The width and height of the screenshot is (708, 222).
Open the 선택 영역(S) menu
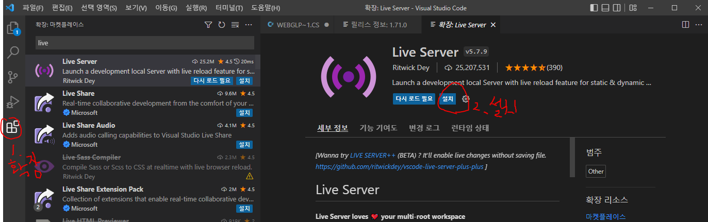[x=99, y=8]
